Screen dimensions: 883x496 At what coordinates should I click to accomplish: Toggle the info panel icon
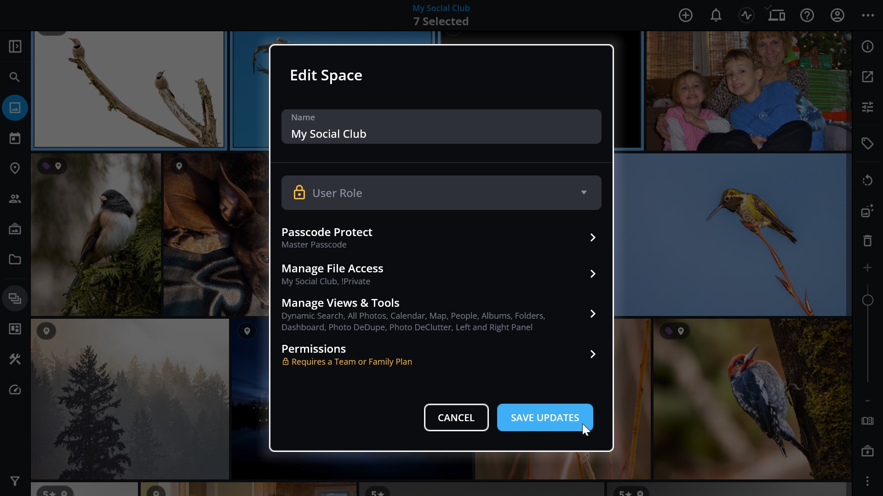[867, 46]
